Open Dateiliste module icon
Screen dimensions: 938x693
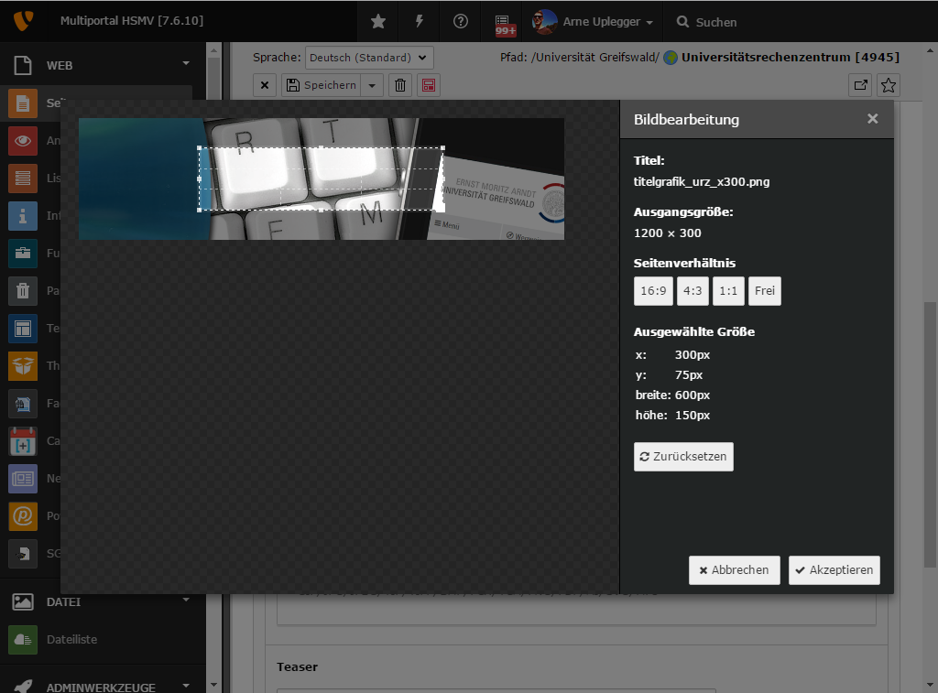(23, 640)
